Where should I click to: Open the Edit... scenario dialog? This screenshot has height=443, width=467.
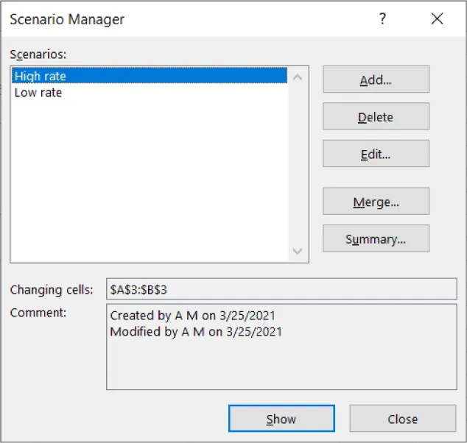(x=376, y=155)
